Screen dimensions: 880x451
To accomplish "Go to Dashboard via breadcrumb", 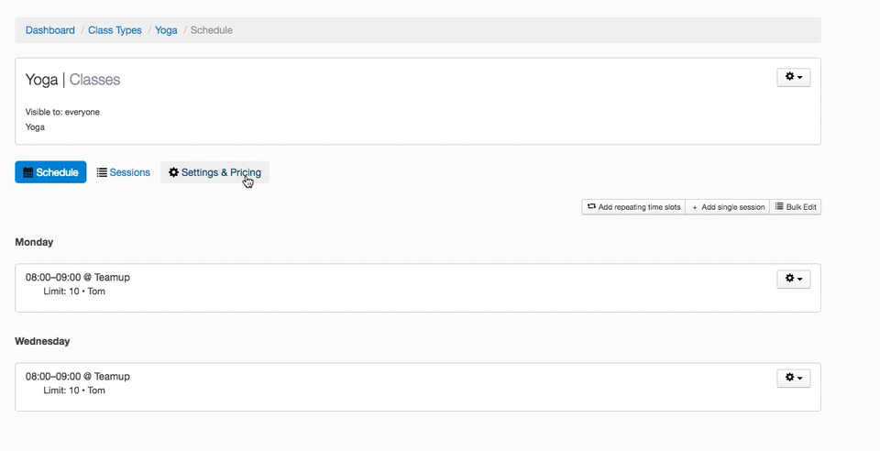I will (x=50, y=30).
